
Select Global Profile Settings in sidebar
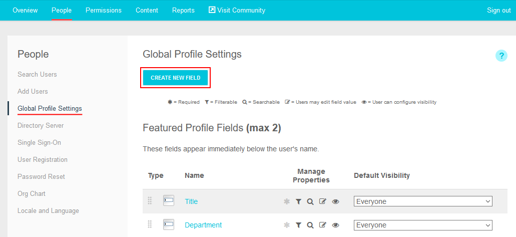(50, 108)
